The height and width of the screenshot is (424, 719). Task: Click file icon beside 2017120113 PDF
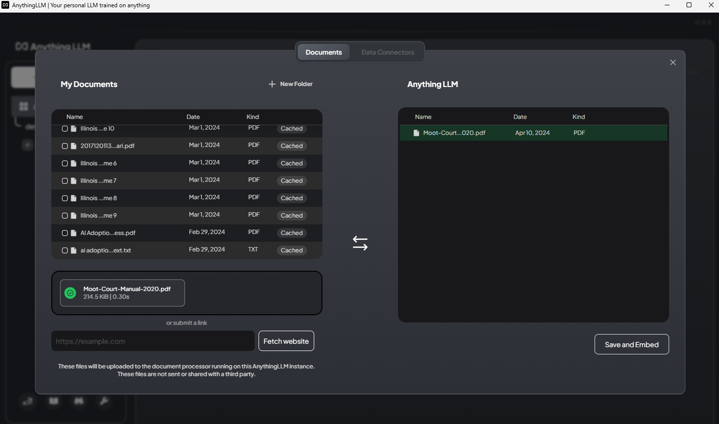[x=74, y=146]
